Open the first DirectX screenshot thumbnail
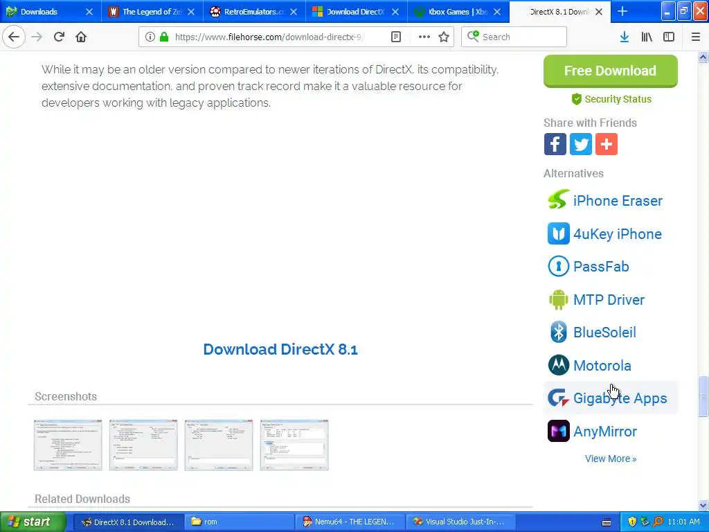Viewport: 709px width, 532px height. [x=68, y=445]
